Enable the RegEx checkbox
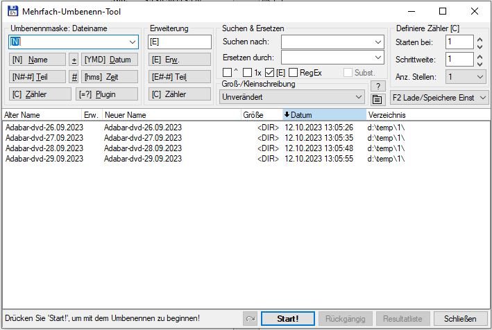The width and height of the screenshot is (492, 330). pyautogui.click(x=293, y=73)
